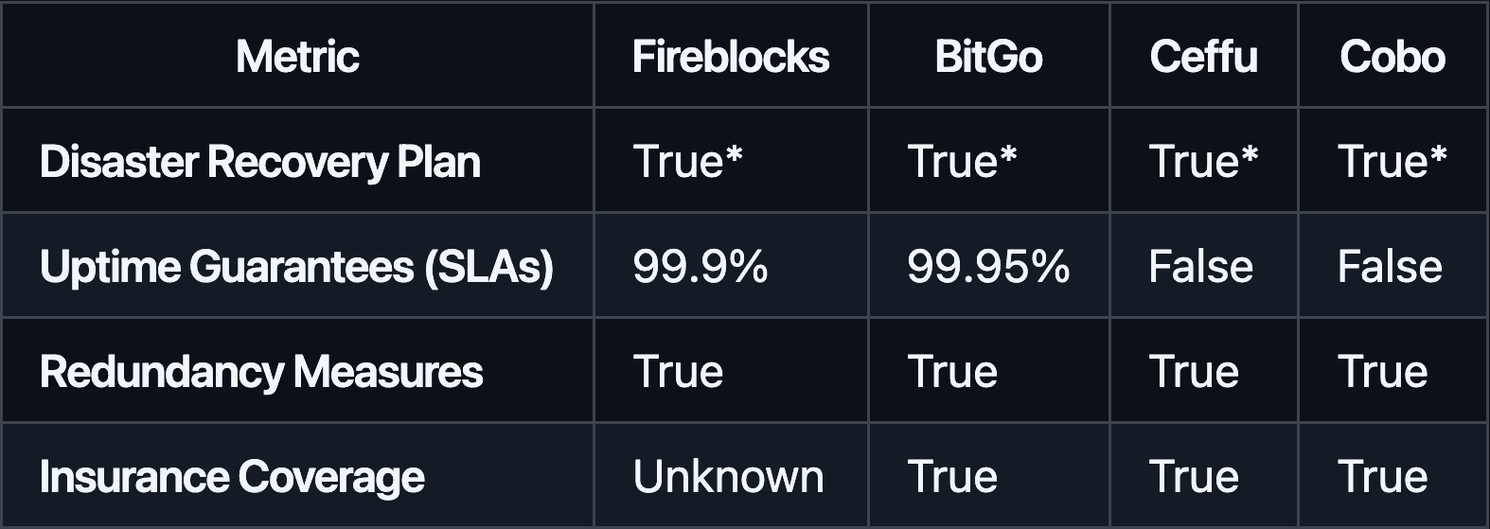Select BitGo's True insurance coverage cell
Viewport: 1490px width, 529px height.
(952, 477)
